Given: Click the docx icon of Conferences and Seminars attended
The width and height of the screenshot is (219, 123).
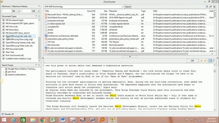Looking at the screenshot, I should click(x=46, y=36).
